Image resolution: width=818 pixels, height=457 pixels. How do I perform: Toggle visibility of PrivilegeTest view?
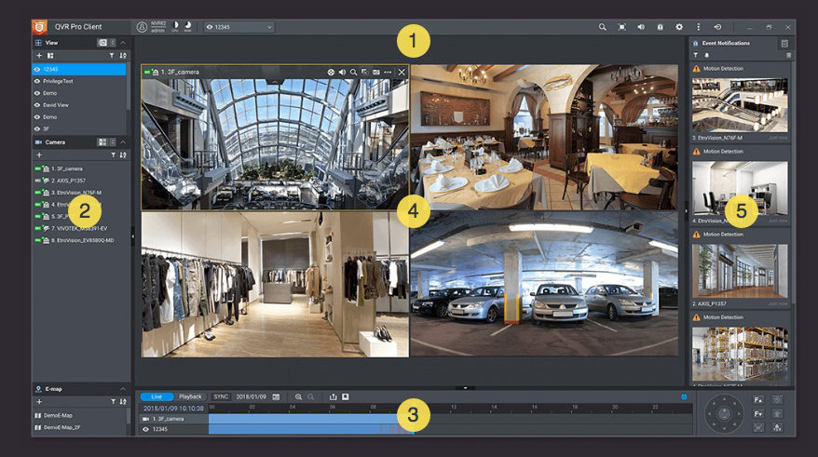pos(37,81)
